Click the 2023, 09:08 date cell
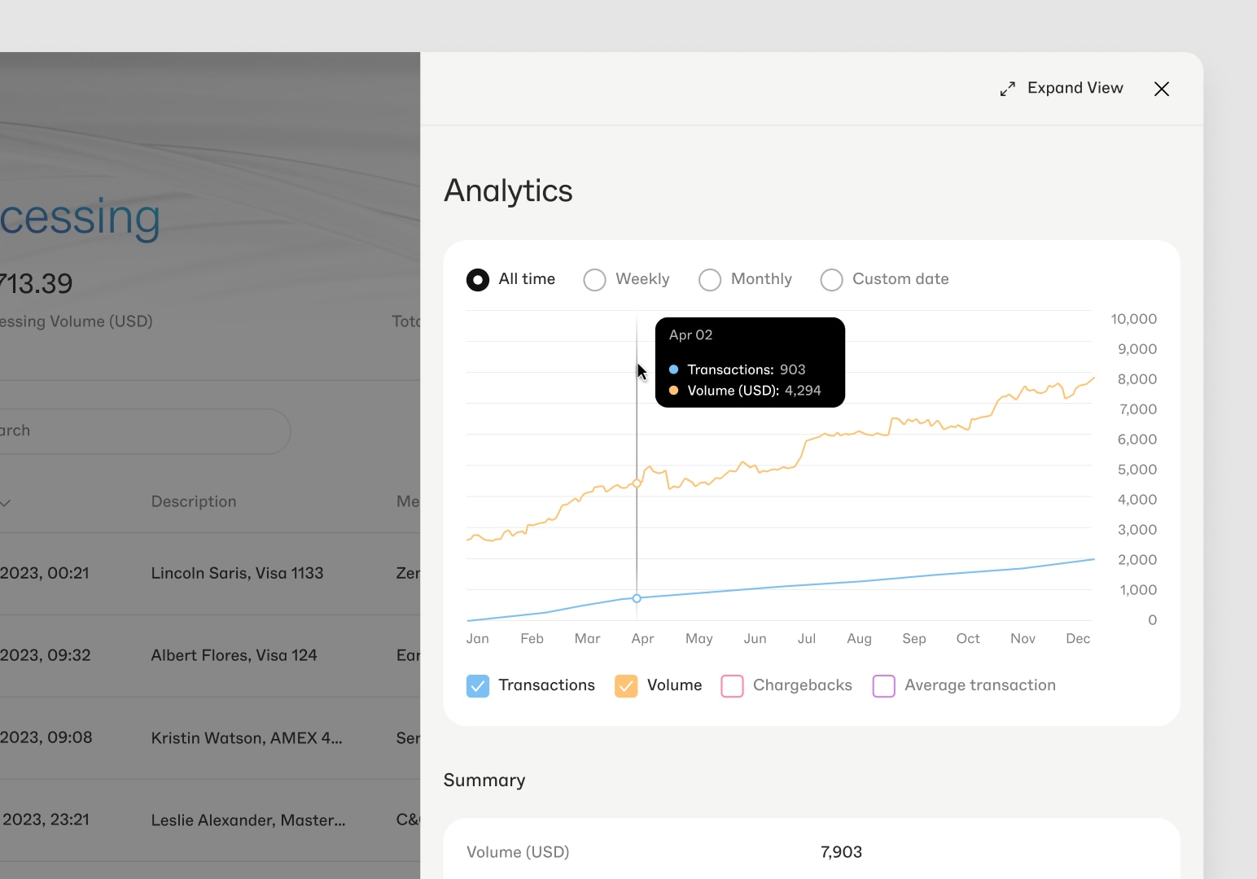 46,737
